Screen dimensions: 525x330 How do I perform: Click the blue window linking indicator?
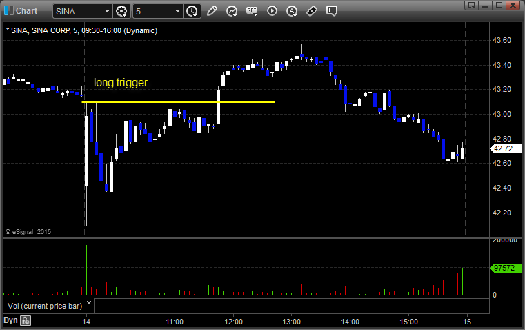tap(8, 11)
